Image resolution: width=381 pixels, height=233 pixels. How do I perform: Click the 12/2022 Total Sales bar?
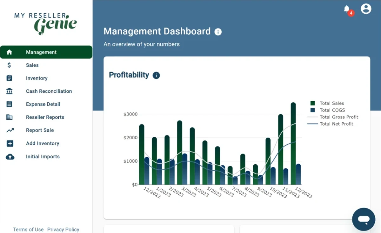pos(142,154)
